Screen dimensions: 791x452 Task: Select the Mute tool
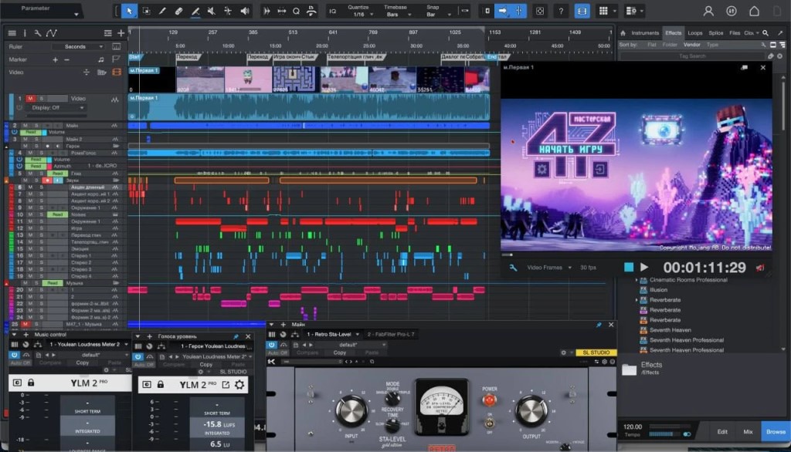point(212,11)
